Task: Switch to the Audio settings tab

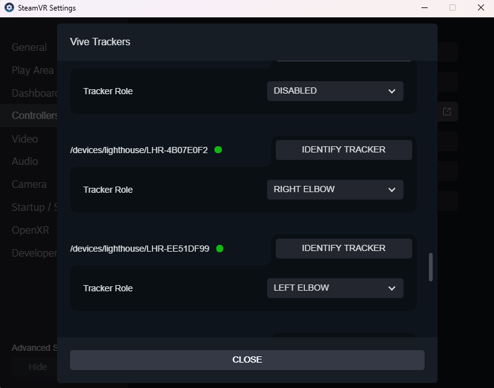Action: pos(25,161)
